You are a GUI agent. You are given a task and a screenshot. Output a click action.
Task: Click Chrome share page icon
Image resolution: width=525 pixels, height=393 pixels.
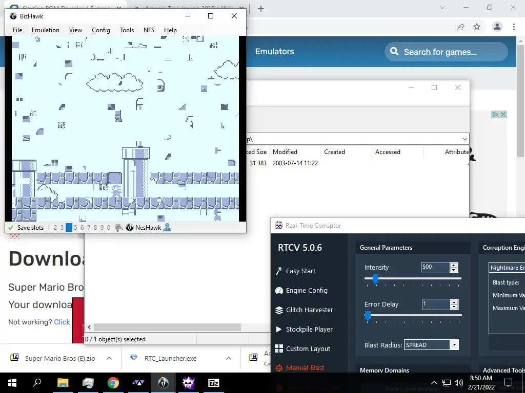point(460,27)
